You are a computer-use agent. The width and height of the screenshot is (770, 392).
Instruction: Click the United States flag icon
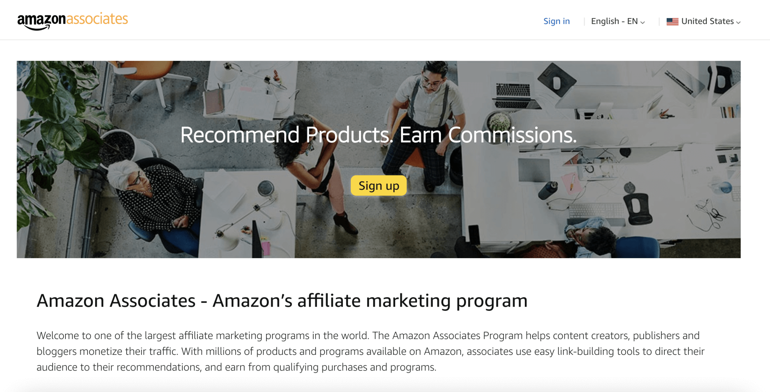point(672,22)
